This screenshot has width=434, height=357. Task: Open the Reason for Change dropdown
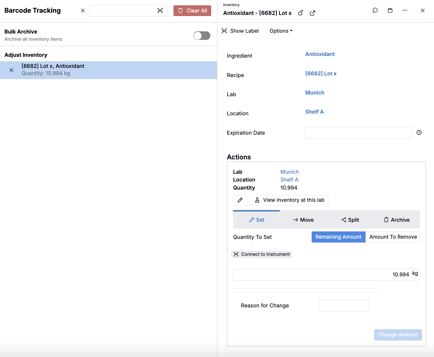pyautogui.click(x=344, y=305)
